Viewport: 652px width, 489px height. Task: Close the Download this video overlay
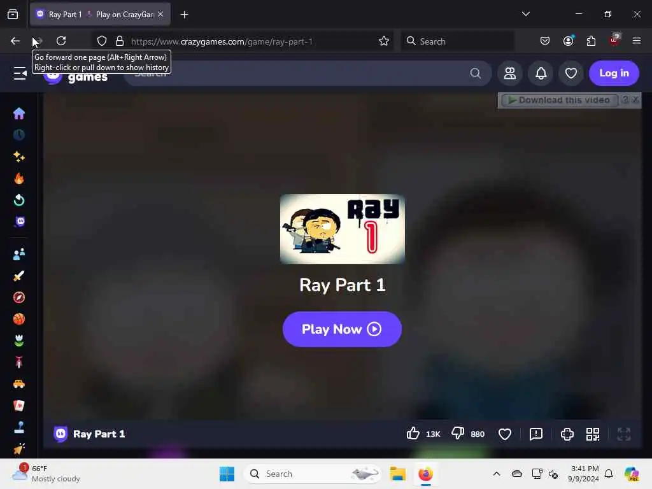coord(635,100)
